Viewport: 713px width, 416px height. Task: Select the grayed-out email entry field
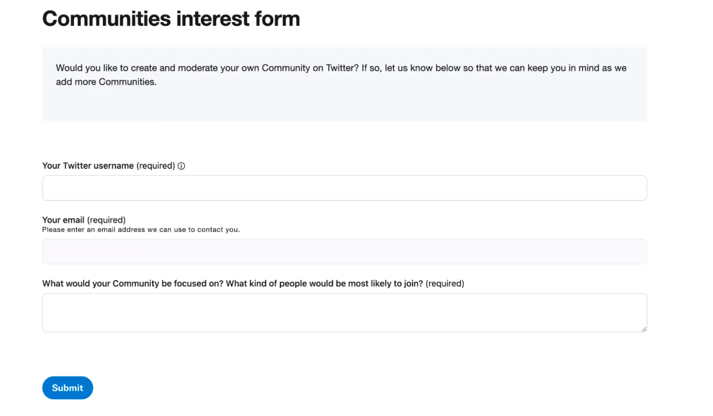point(344,251)
